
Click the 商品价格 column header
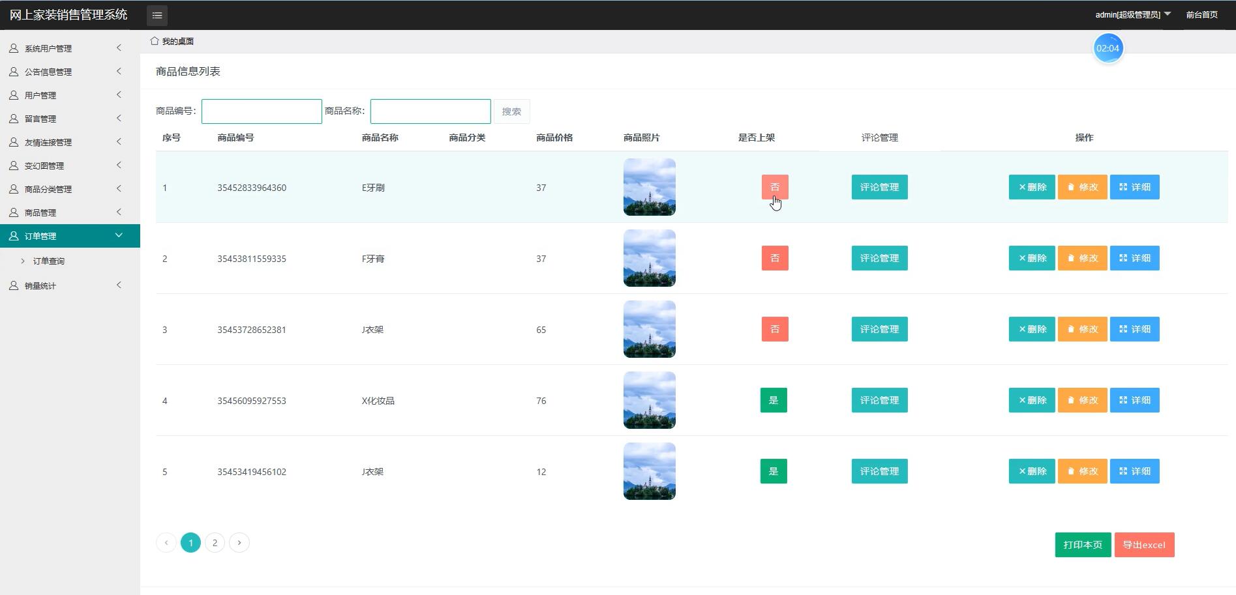tap(554, 138)
